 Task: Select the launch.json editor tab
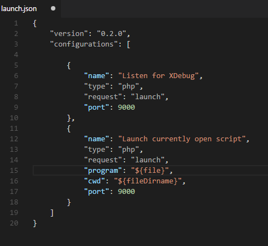(x=30, y=9)
